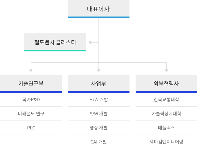
Task: Click 세미컴엔지니어링 partner entry
Action: click(x=166, y=142)
